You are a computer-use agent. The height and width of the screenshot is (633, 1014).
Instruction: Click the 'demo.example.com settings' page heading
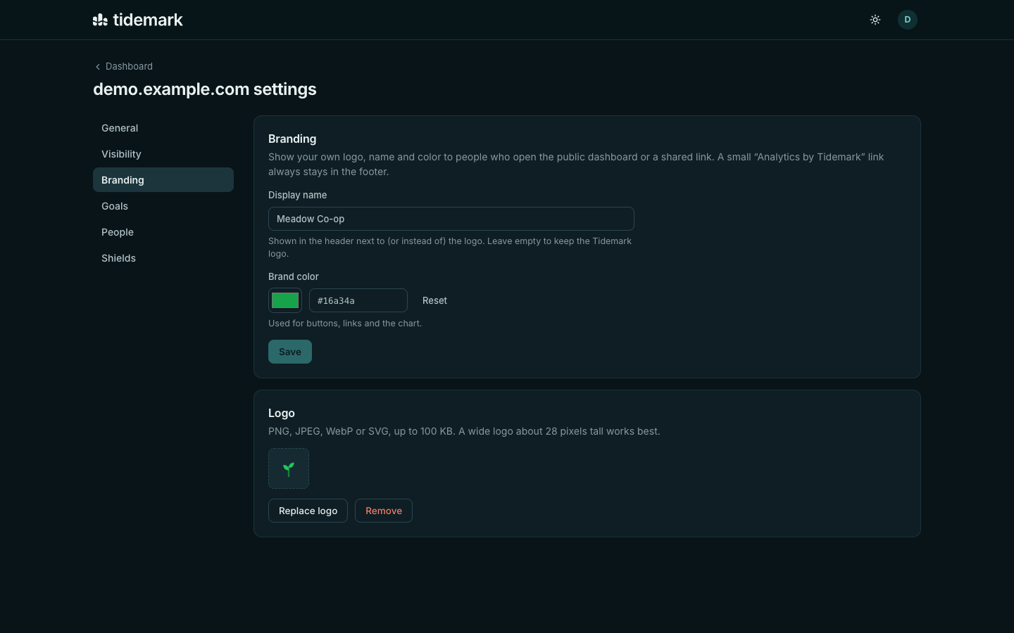205,89
